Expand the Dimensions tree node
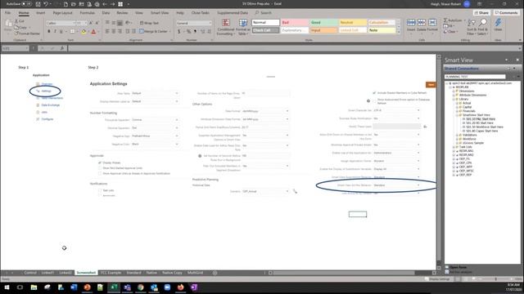 [454, 91]
